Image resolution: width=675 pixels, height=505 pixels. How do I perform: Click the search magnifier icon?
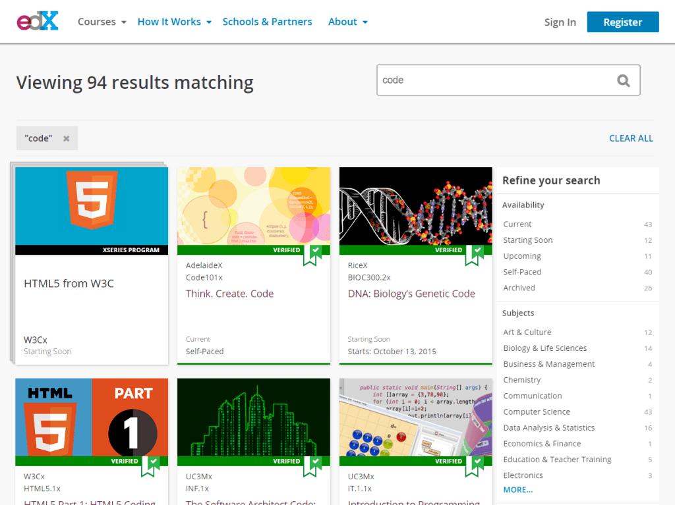click(624, 80)
